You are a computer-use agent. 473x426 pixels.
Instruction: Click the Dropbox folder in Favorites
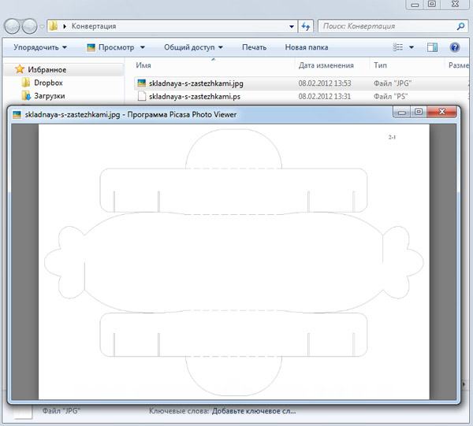pos(48,83)
